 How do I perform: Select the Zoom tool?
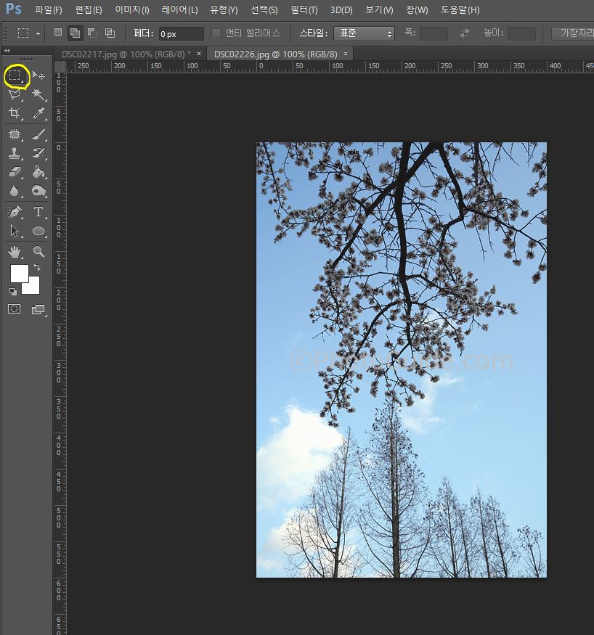click(x=38, y=252)
